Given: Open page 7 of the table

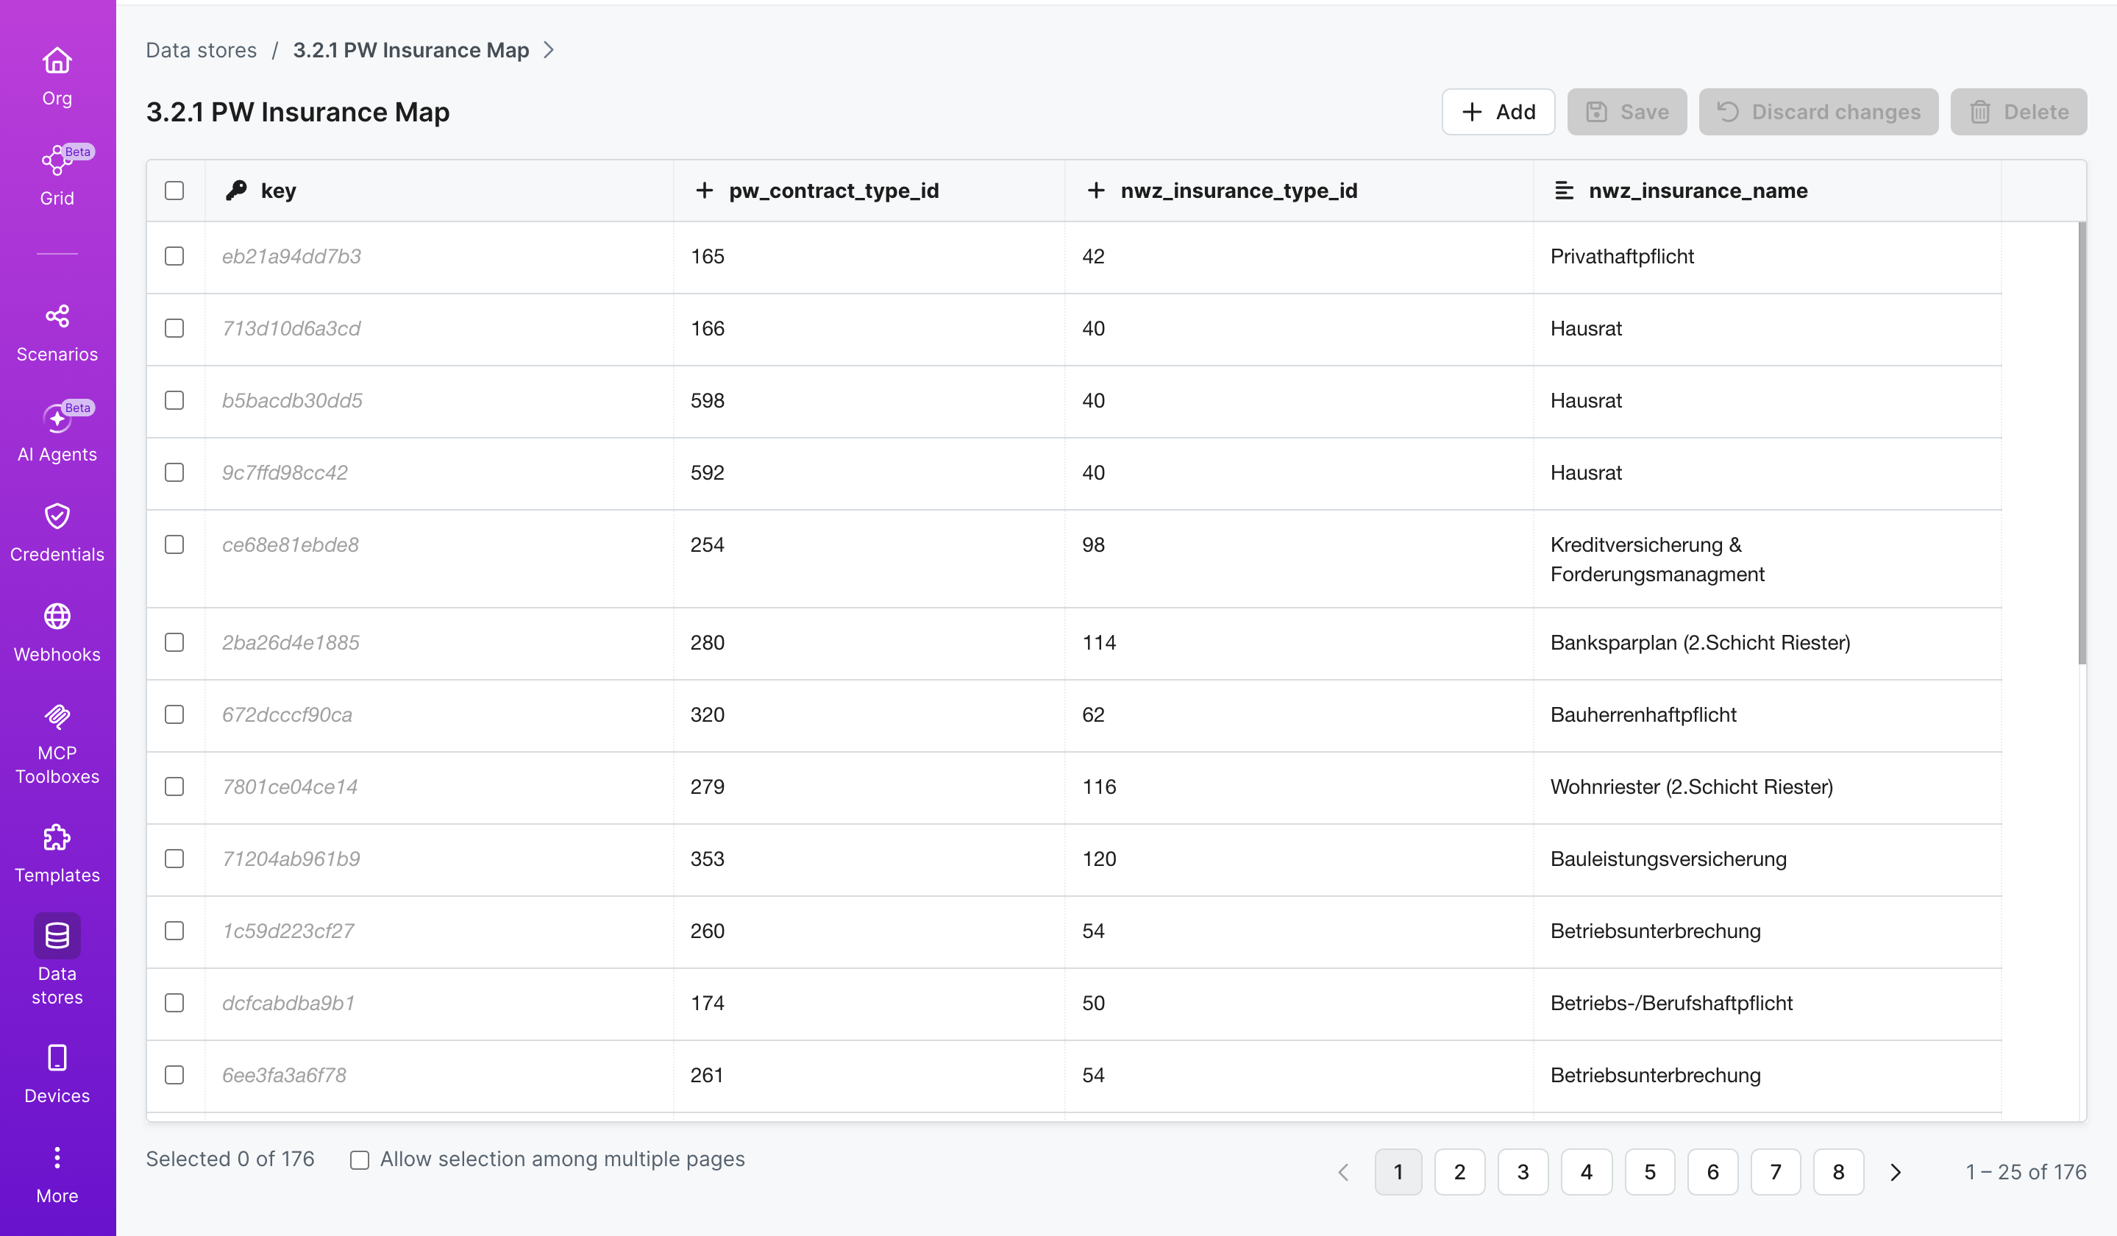Looking at the screenshot, I should (x=1776, y=1172).
